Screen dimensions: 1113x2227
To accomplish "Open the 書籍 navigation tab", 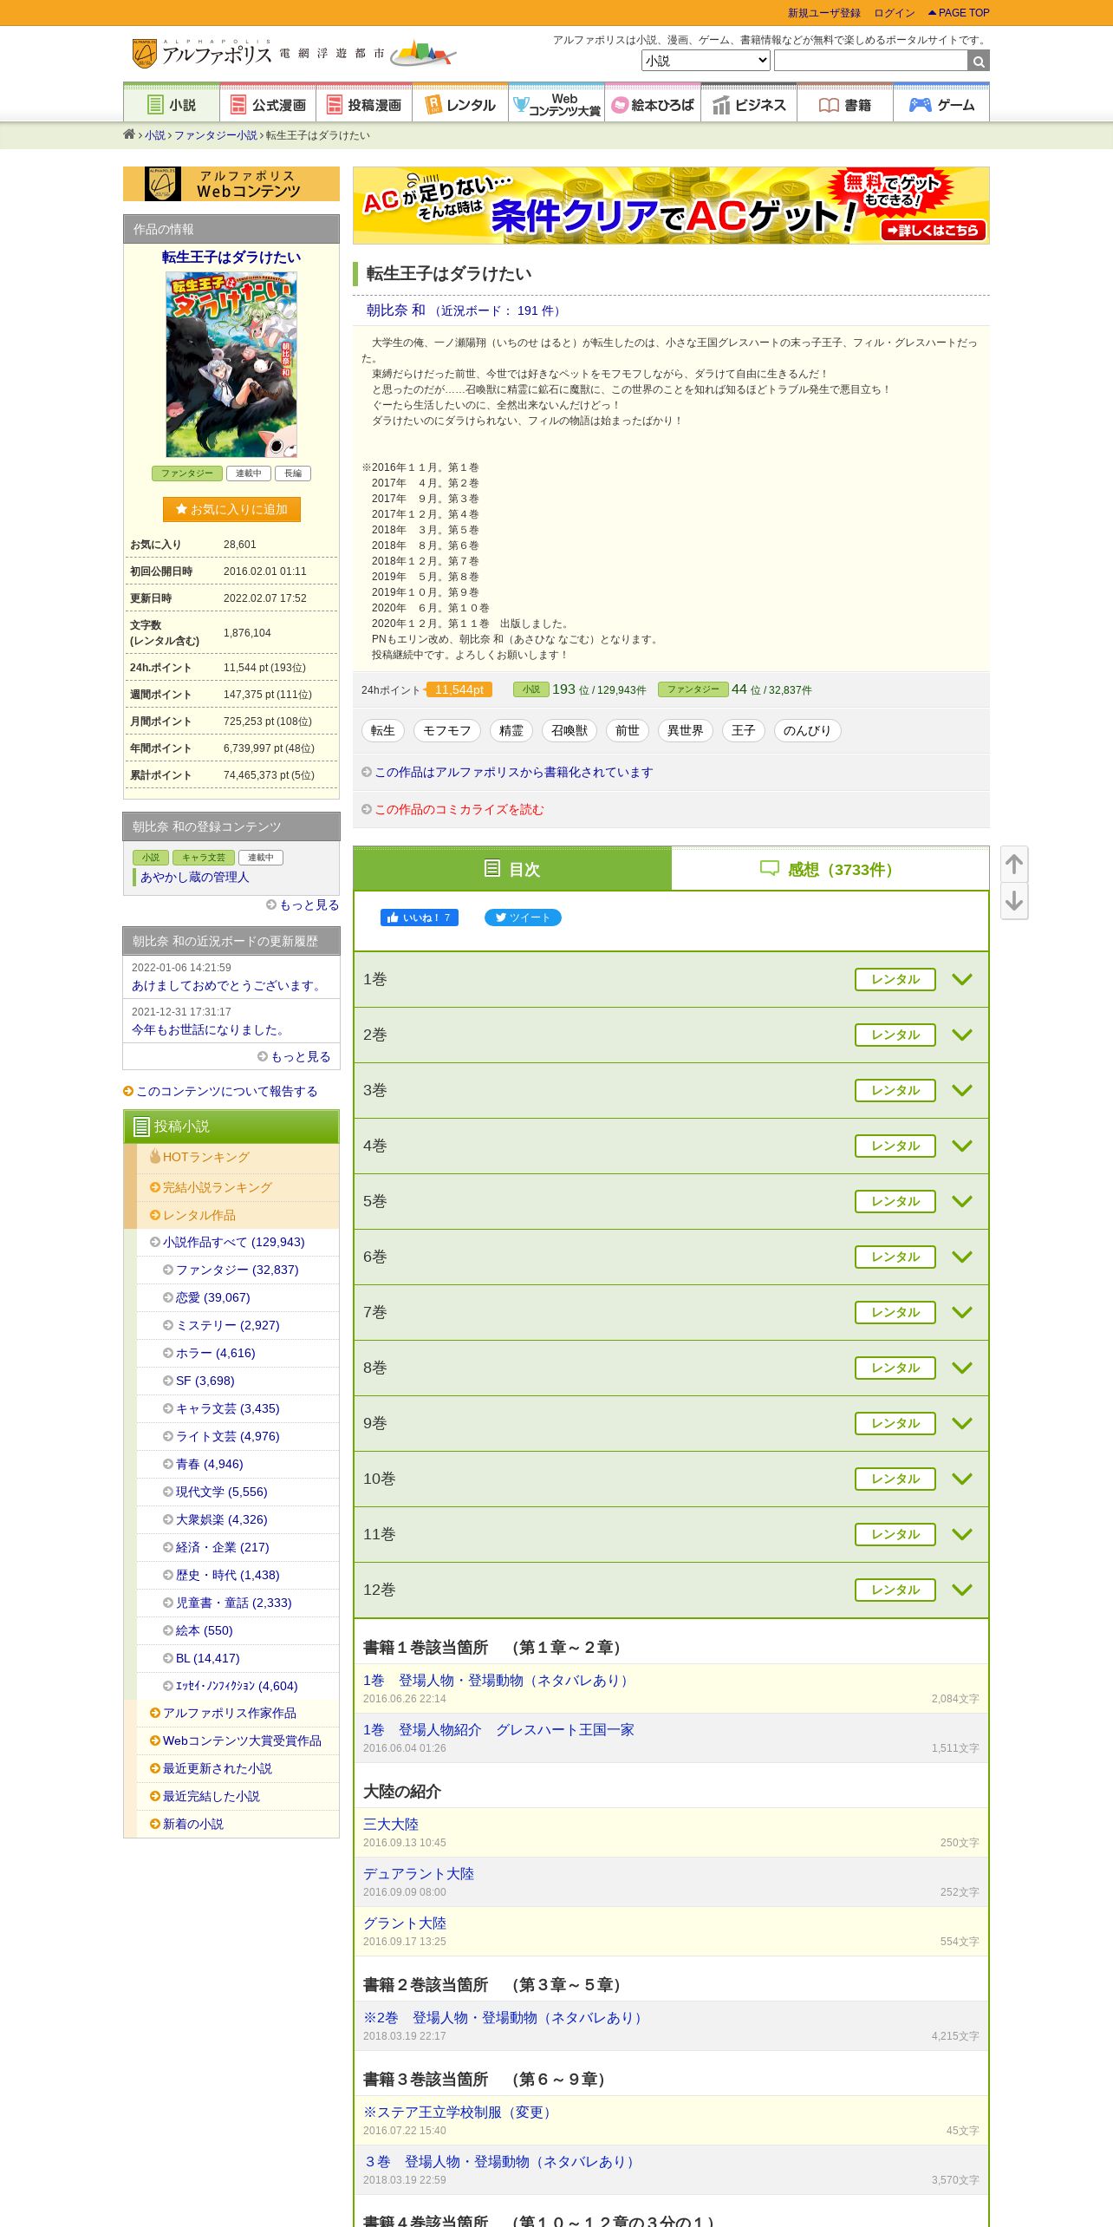I will click(x=845, y=104).
